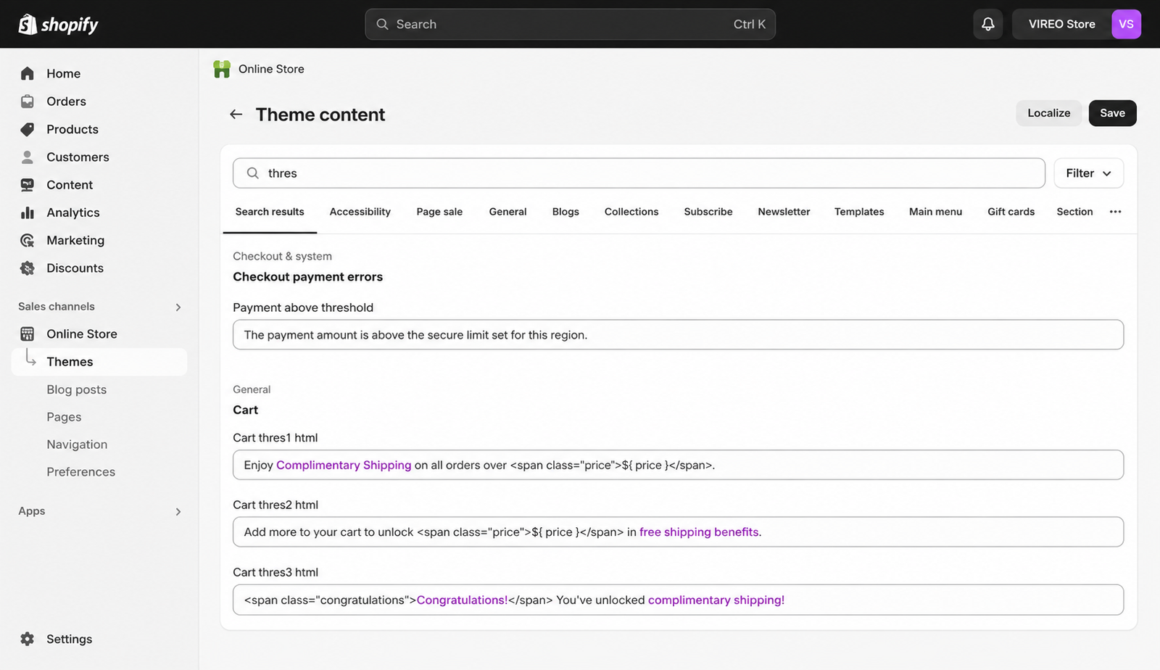Screen dimensions: 1160x670
Task: Click the green Online Store header icon
Action: point(222,69)
